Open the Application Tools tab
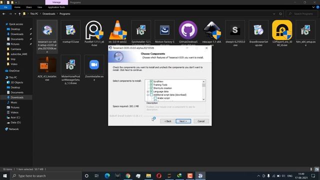 (x=56, y=7)
